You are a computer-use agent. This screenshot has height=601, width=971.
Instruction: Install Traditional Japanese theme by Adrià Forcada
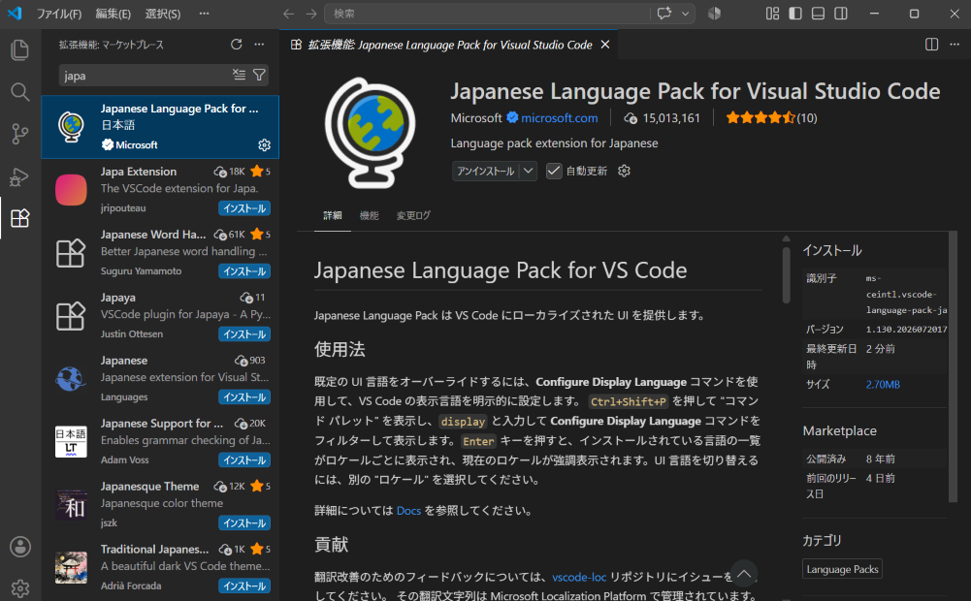click(x=244, y=586)
